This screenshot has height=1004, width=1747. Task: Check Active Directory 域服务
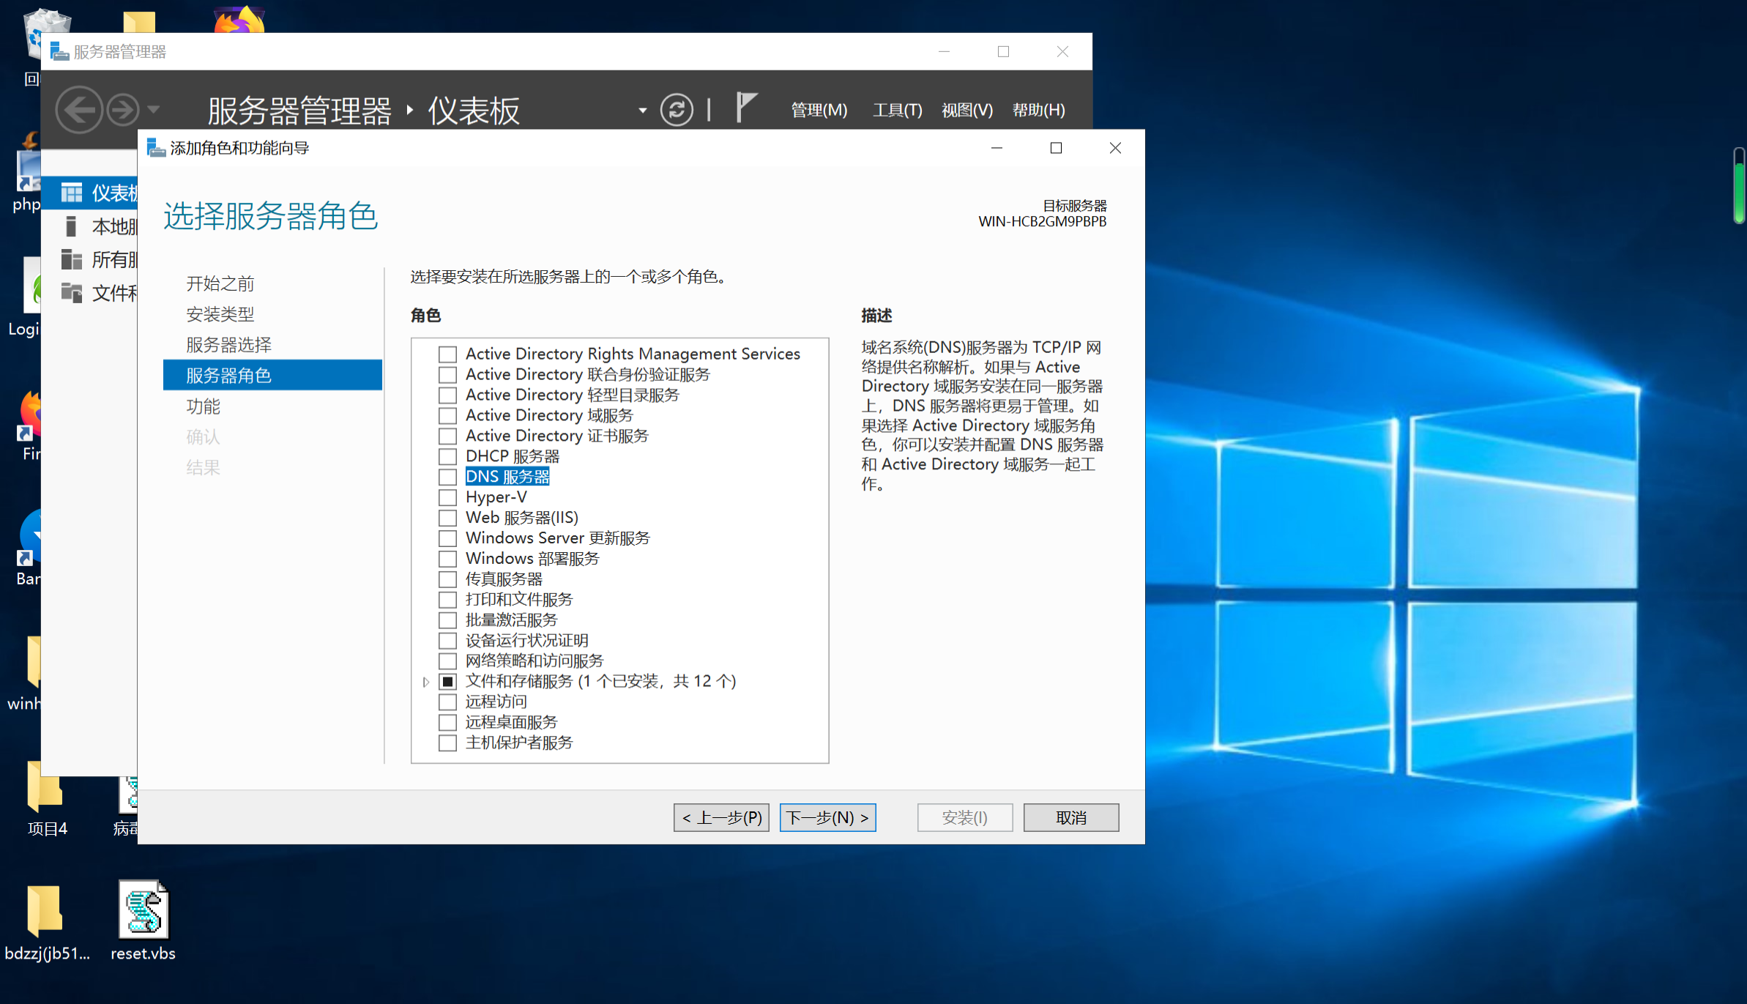(x=447, y=416)
